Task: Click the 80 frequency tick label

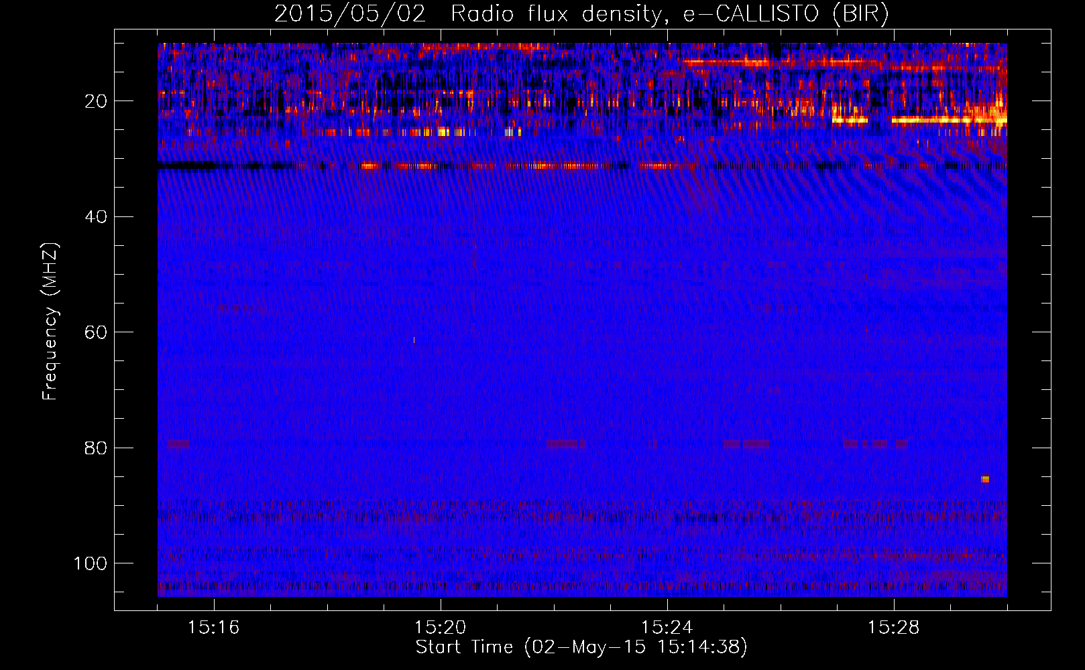Action: click(x=96, y=448)
